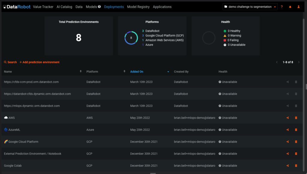The height and width of the screenshot is (174, 307).
Task: Click the Added On column header
Action: [137, 72]
